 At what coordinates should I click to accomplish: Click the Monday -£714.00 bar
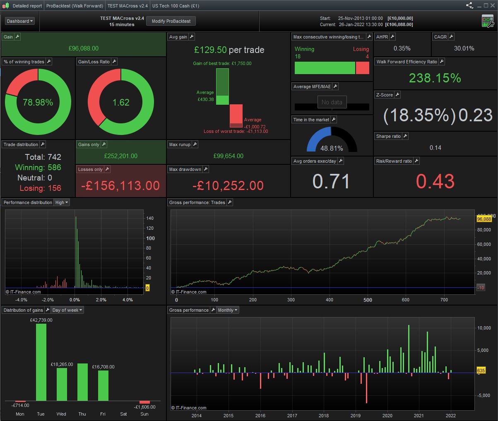point(20,402)
